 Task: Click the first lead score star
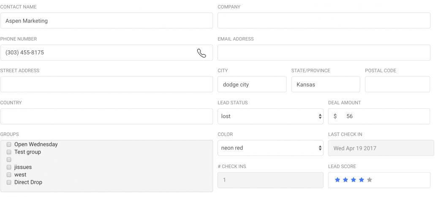coord(337,180)
